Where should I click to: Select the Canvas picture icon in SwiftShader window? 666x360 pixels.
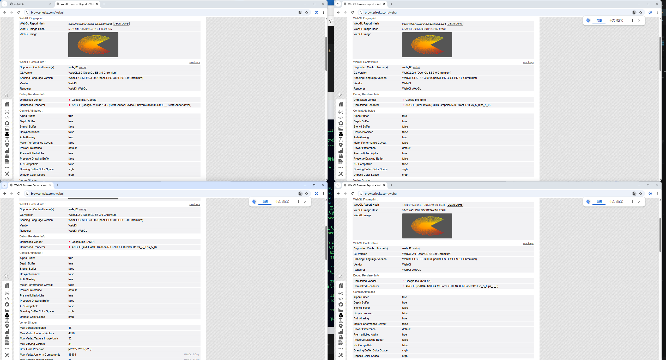7,129
